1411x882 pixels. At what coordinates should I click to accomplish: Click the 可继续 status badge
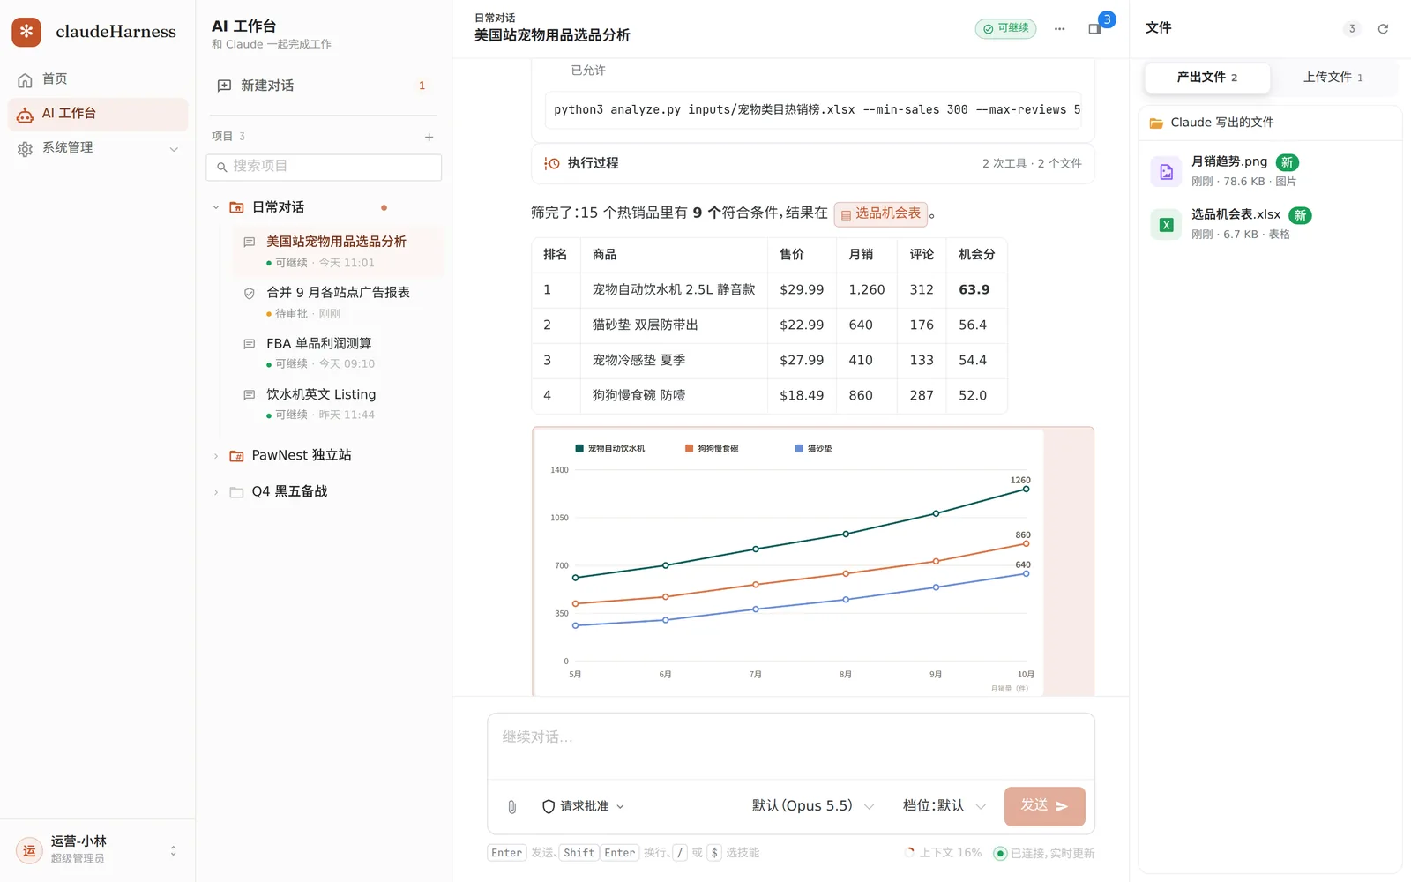click(1005, 28)
